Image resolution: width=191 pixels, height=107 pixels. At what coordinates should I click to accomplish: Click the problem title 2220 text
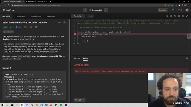[x=25, y=23]
